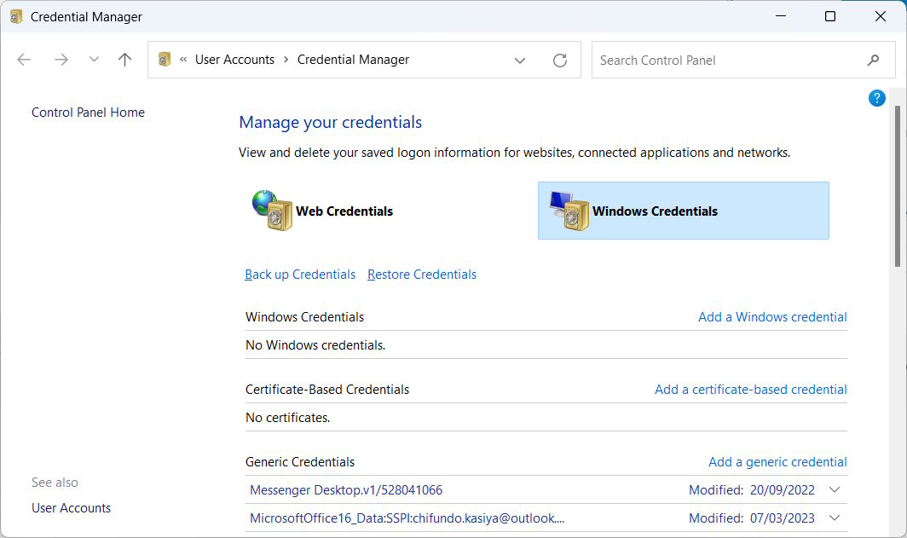907x538 pixels.
Task: Open Restore Credentials
Action: [421, 274]
